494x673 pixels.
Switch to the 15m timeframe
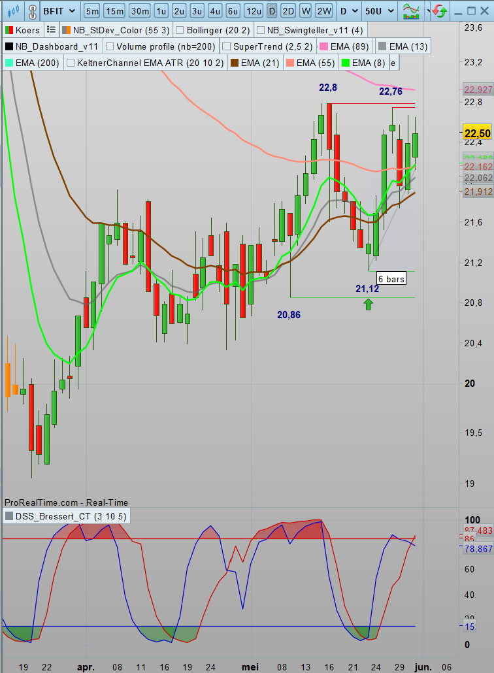[x=115, y=11]
